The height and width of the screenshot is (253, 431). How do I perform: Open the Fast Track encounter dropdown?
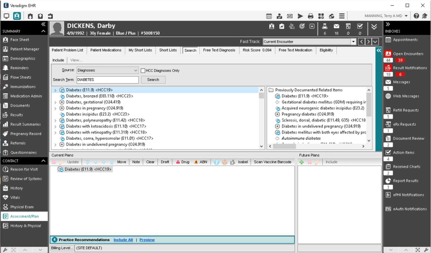pyautogui.click(x=353, y=41)
